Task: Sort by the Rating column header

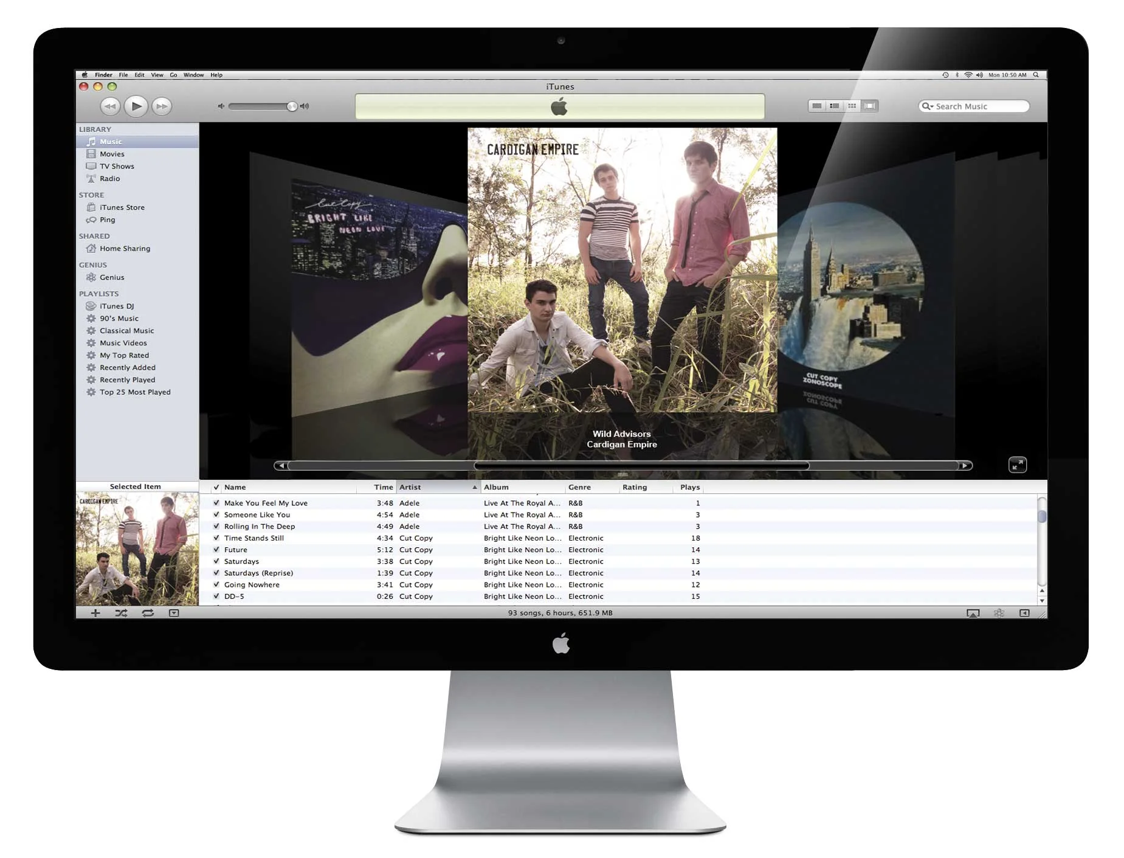Action: pyautogui.click(x=646, y=487)
